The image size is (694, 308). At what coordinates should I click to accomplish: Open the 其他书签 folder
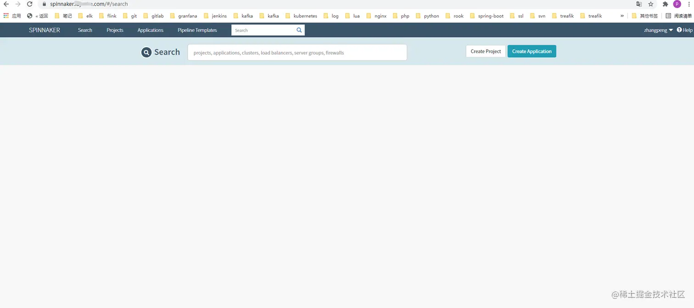645,16
